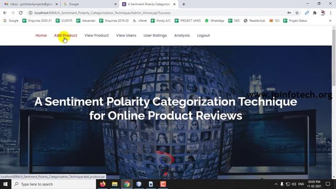Open the SEO bookmark
This screenshot has width=336, height=189.
pyautogui.click(x=234, y=20)
